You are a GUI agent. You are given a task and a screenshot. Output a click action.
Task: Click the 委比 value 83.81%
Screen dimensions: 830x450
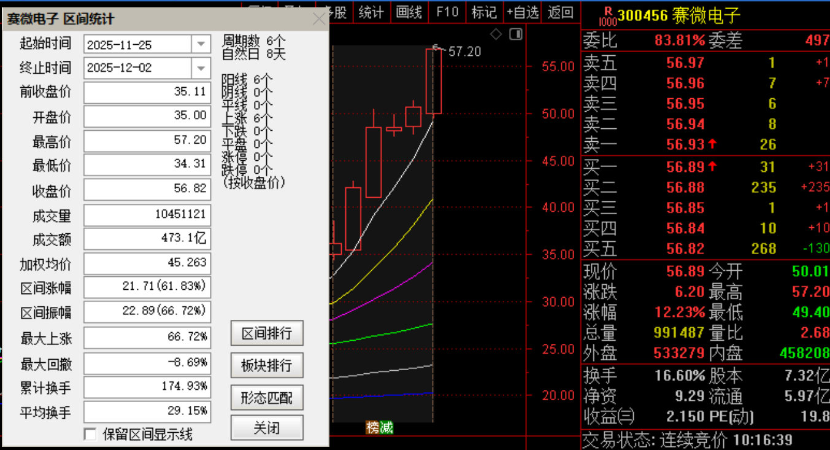click(x=680, y=41)
